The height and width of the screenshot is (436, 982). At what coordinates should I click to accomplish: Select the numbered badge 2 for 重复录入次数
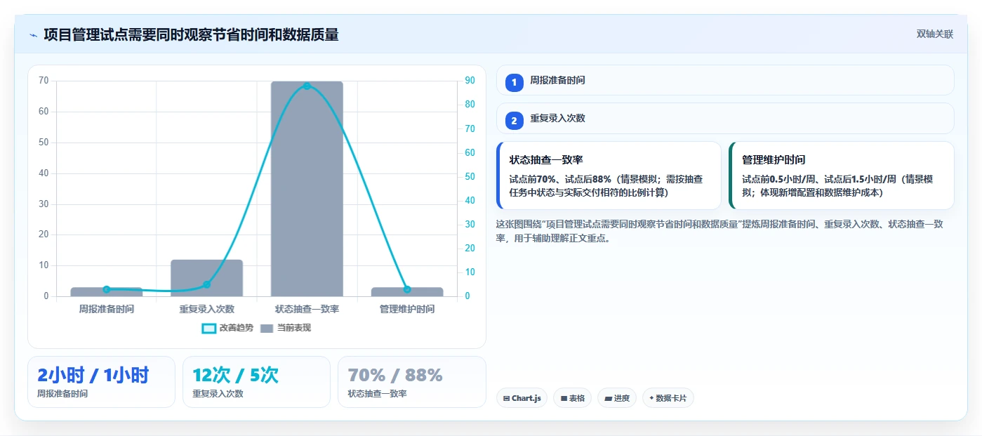click(514, 121)
